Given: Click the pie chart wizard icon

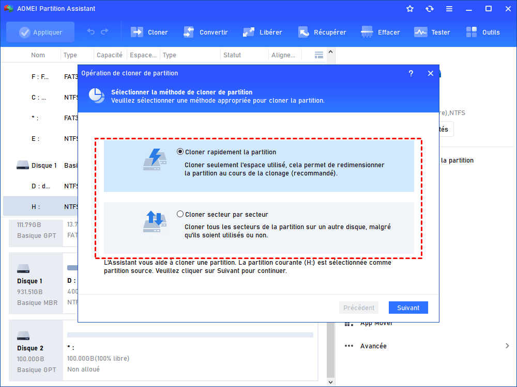Looking at the screenshot, I should [x=96, y=96].
